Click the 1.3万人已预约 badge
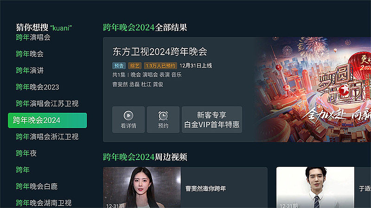The height and width of the screenshot is (208, 371). click(160, 66)
